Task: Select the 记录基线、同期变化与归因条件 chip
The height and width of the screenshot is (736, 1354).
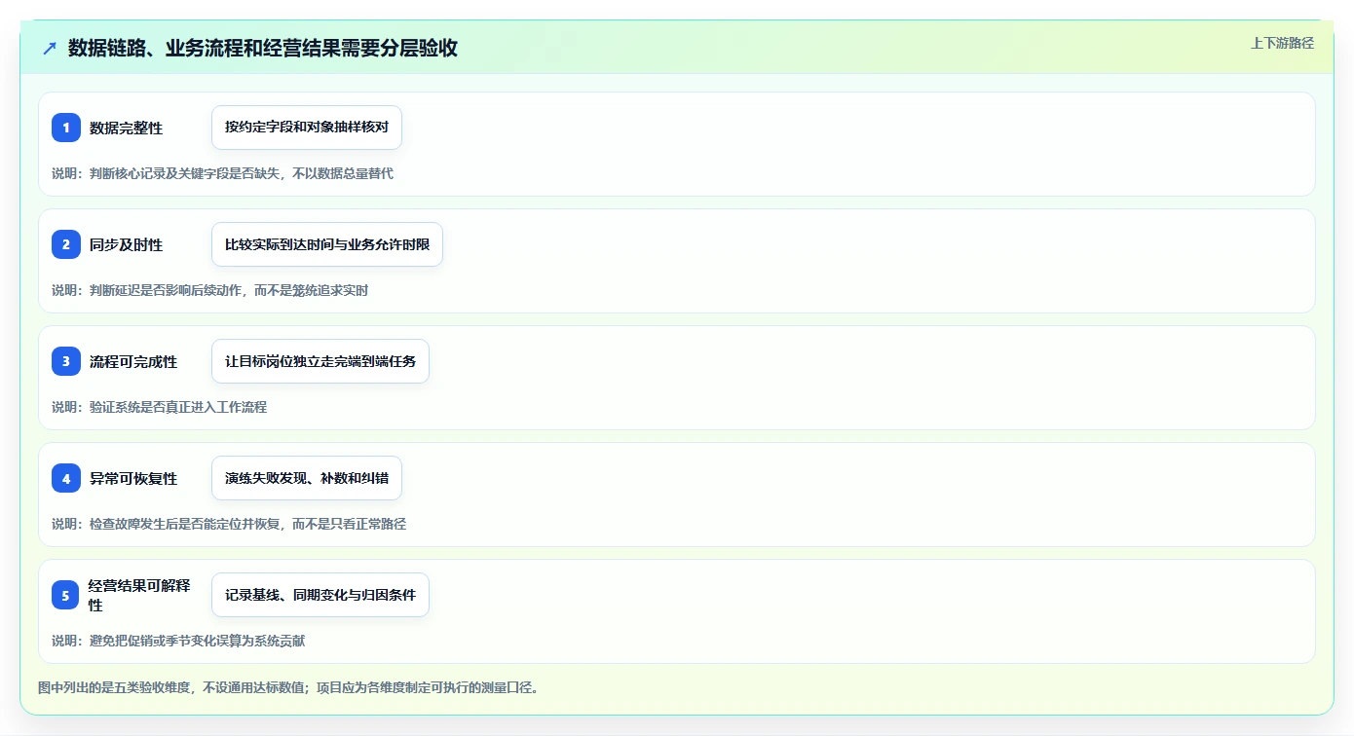Action: [x=320, y=595]
